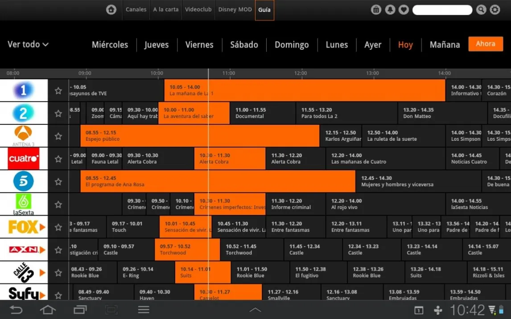Go to the home screen icon in top bar

[111, 10]
